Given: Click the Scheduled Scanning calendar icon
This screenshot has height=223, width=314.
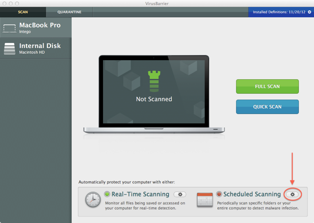Looking at the screenshot, I should [205, 200].
